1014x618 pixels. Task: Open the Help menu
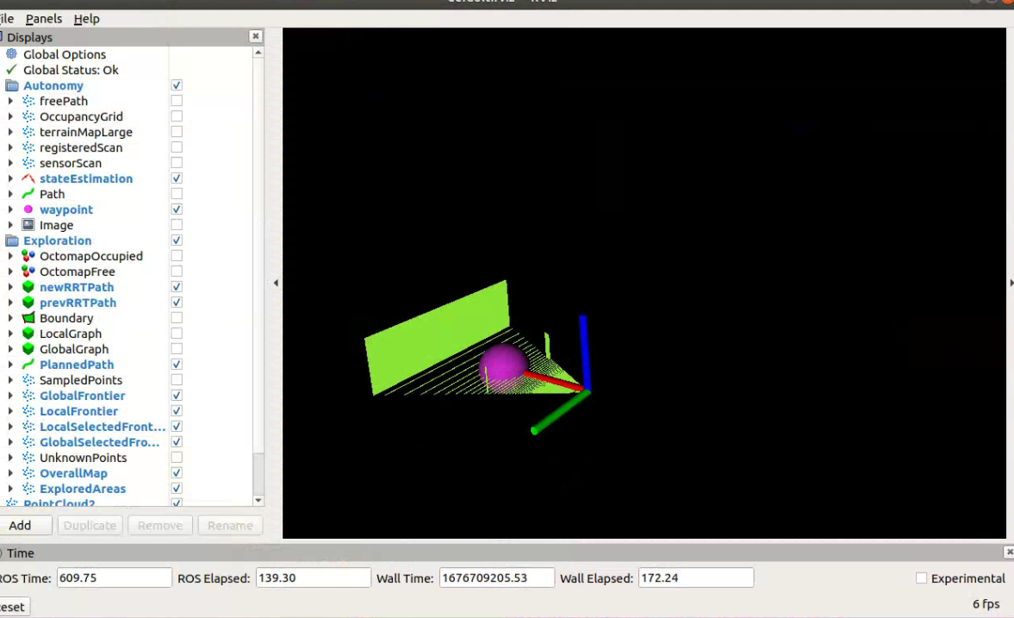click(x=86, y=18)
